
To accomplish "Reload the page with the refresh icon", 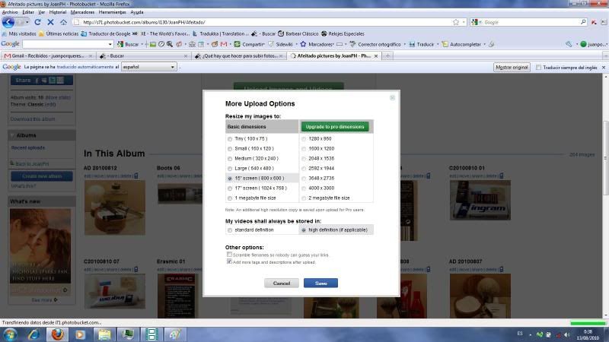I will click(37, 22).
